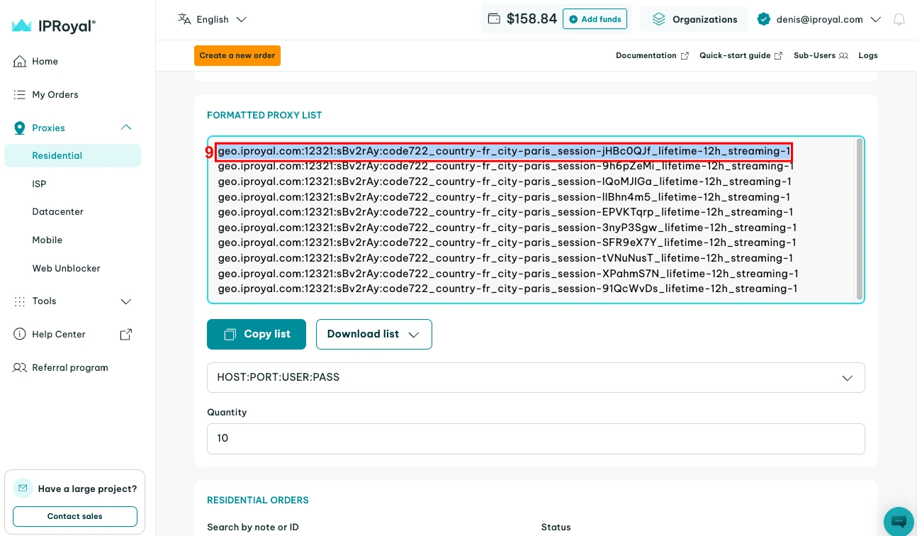
Task: Click the Sub-Users people icon
Action: point(843,56)
